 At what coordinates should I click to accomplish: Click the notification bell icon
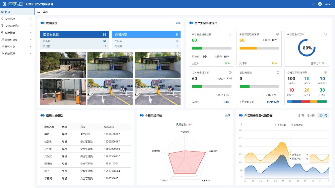click(314, 4)
